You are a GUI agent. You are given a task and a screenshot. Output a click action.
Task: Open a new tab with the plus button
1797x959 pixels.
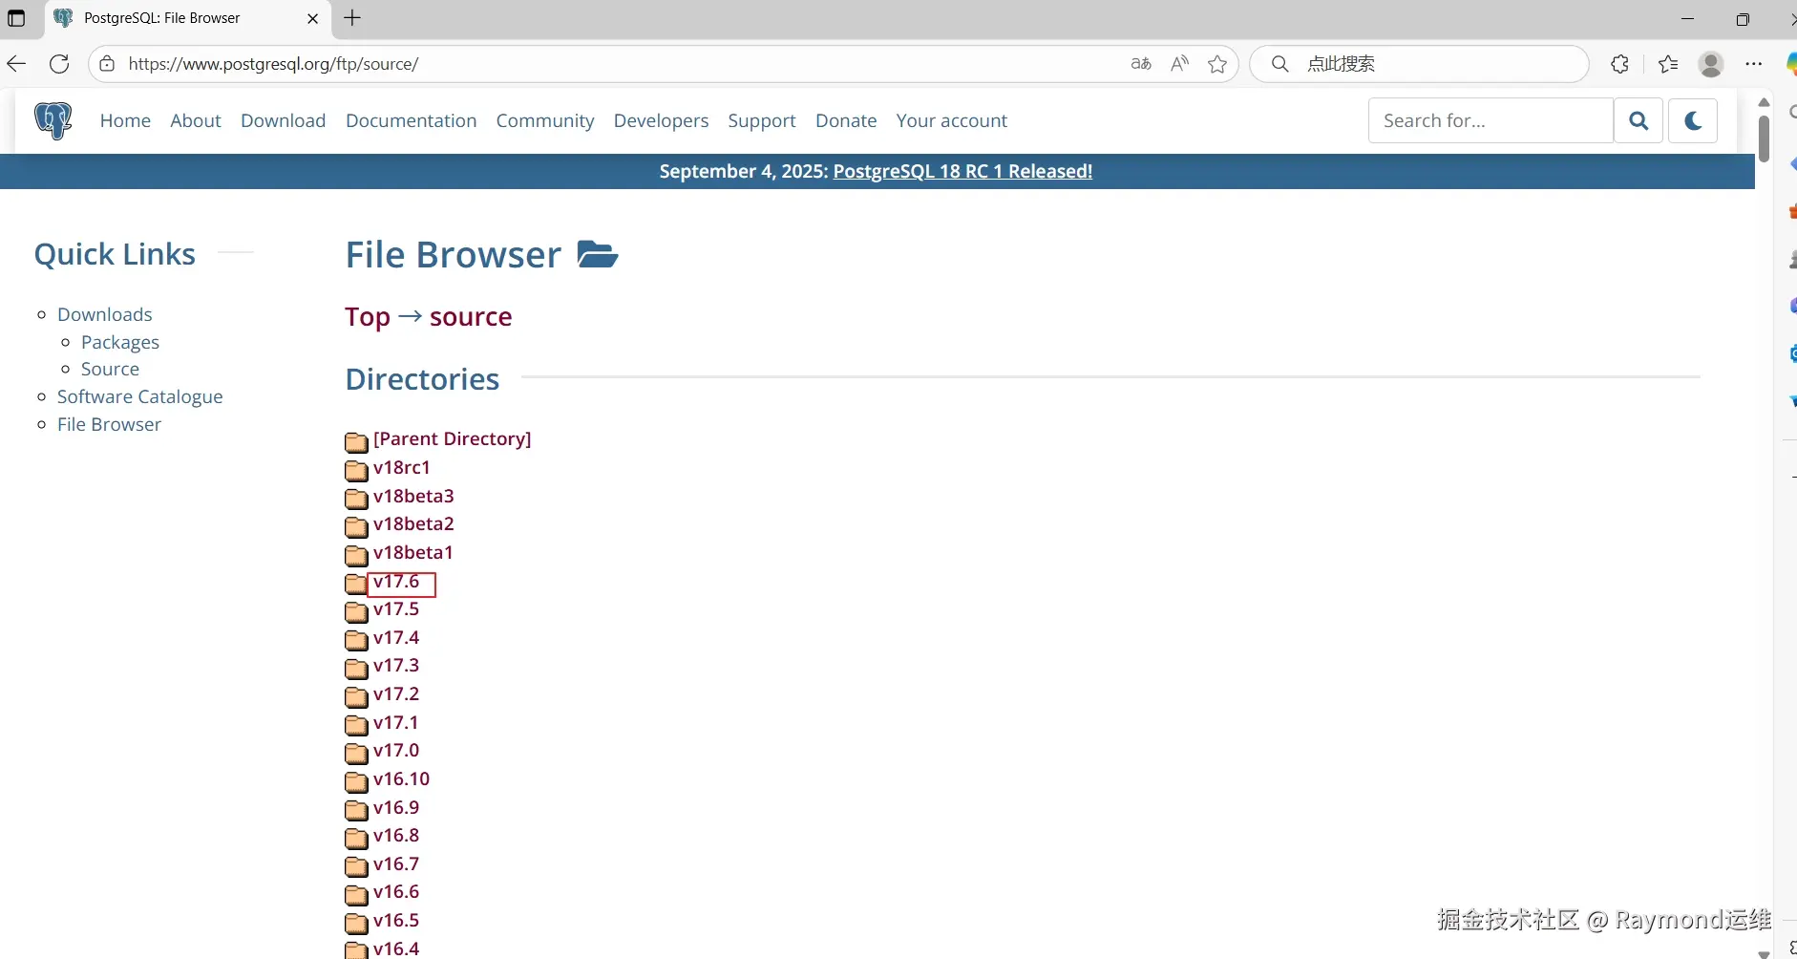tap(352, 18)
